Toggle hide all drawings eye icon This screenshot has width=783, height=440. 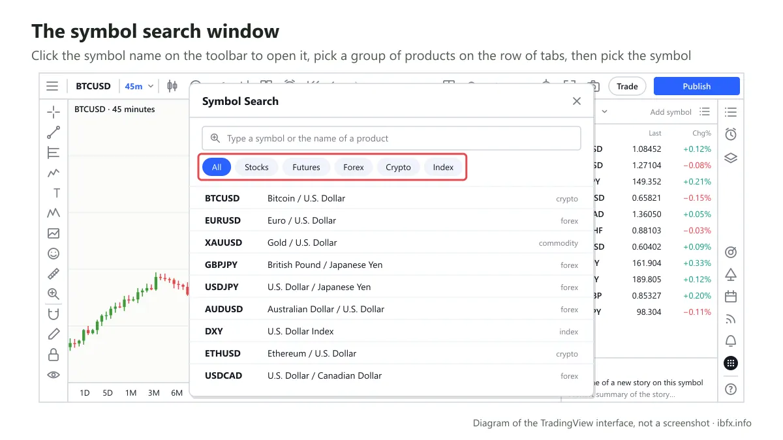(x=54, y=375)
